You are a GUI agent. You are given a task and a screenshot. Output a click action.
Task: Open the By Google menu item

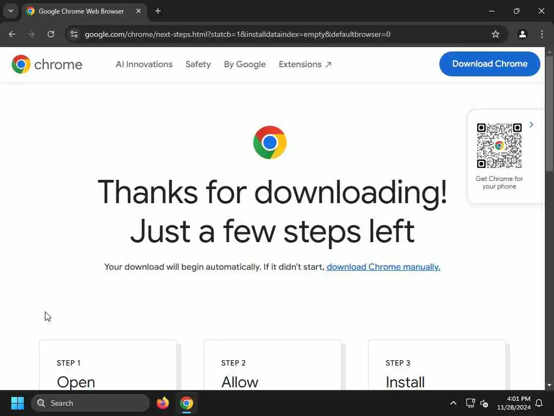click(245, 64)
